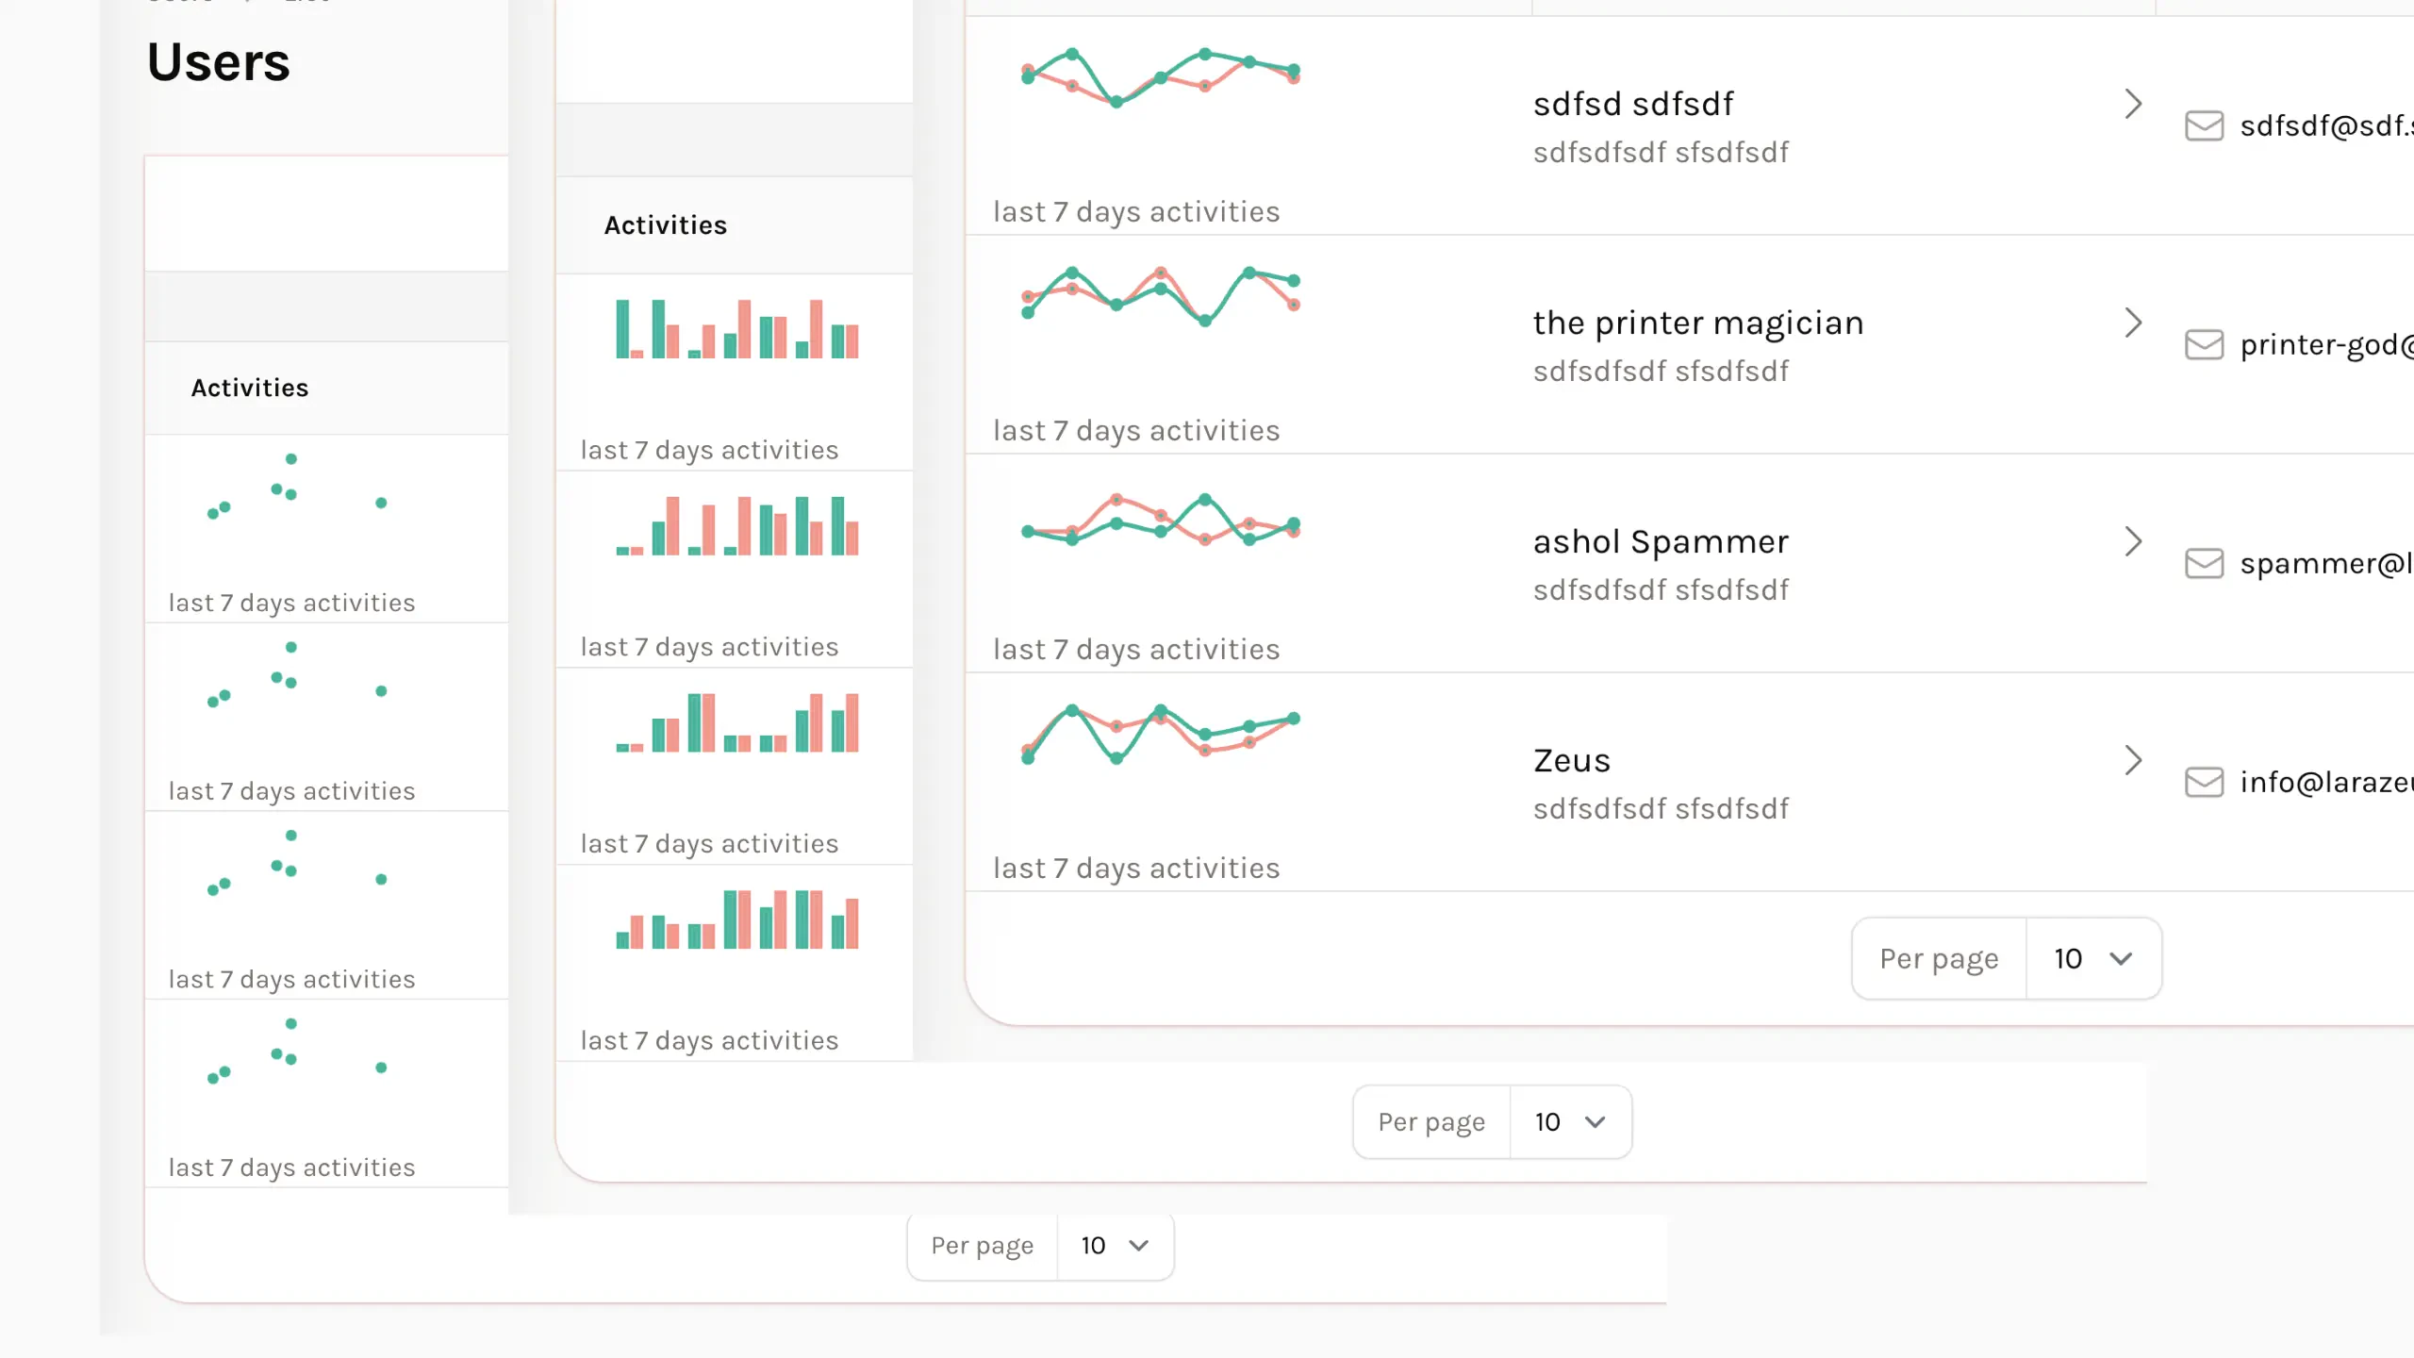
Task: Open the per page dropdown in right panel
Action: tap(2092, 958)
